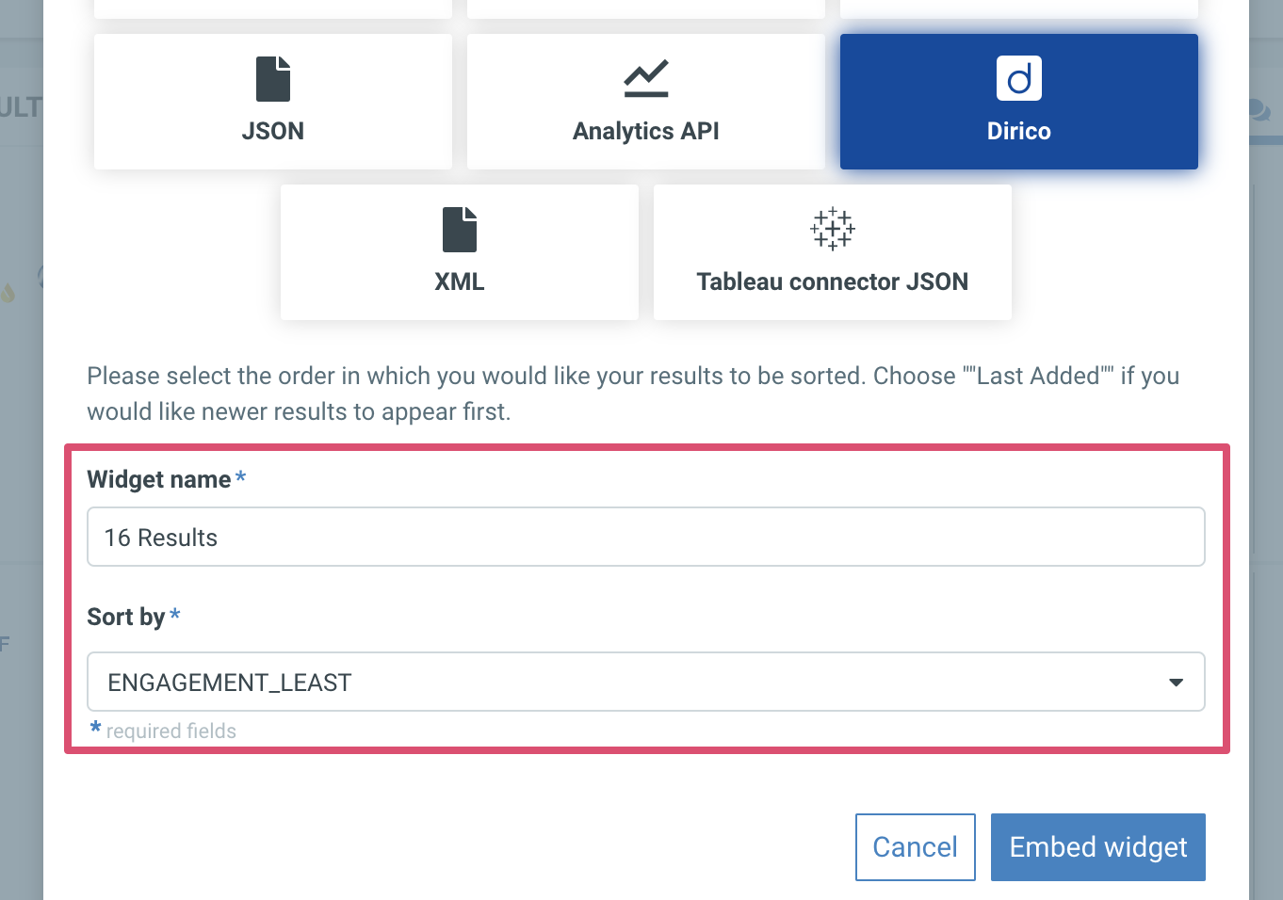Click the Widget name field label
Image resolution: width=1283 pixels, height=900 pixels.
(x=159, y=479)
